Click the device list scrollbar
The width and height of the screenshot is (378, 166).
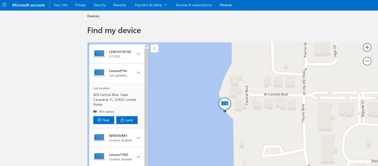point(146,102)
